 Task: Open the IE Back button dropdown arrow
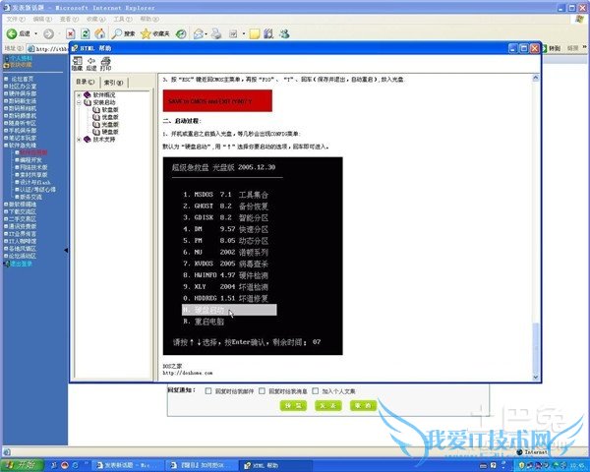pos(36,33)
